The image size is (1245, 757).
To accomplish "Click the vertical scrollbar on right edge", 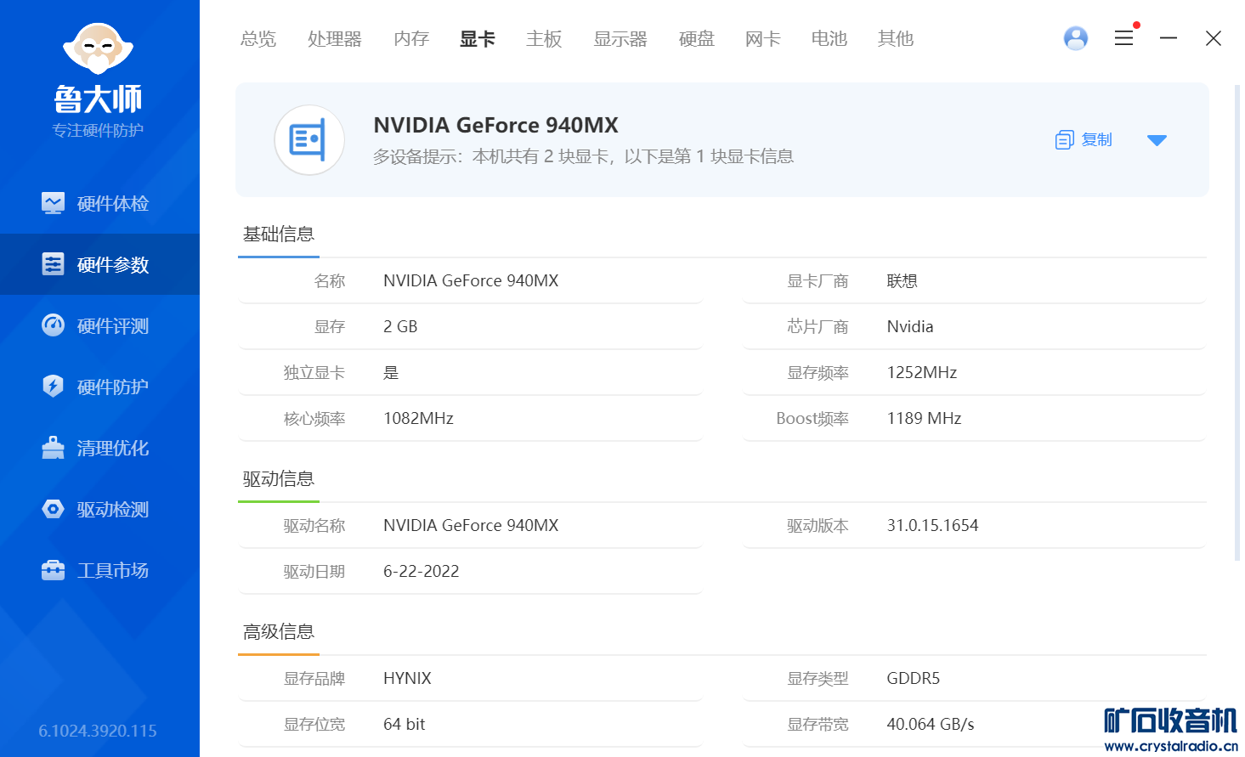I will [1237, 323].
